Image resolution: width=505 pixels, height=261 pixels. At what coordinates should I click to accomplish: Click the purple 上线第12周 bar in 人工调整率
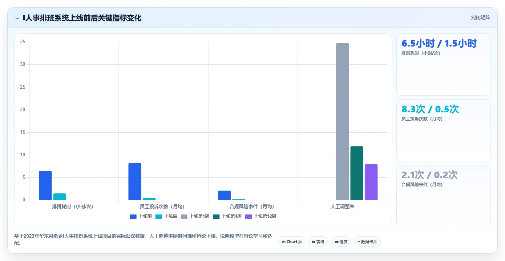[x=371, y=182]
